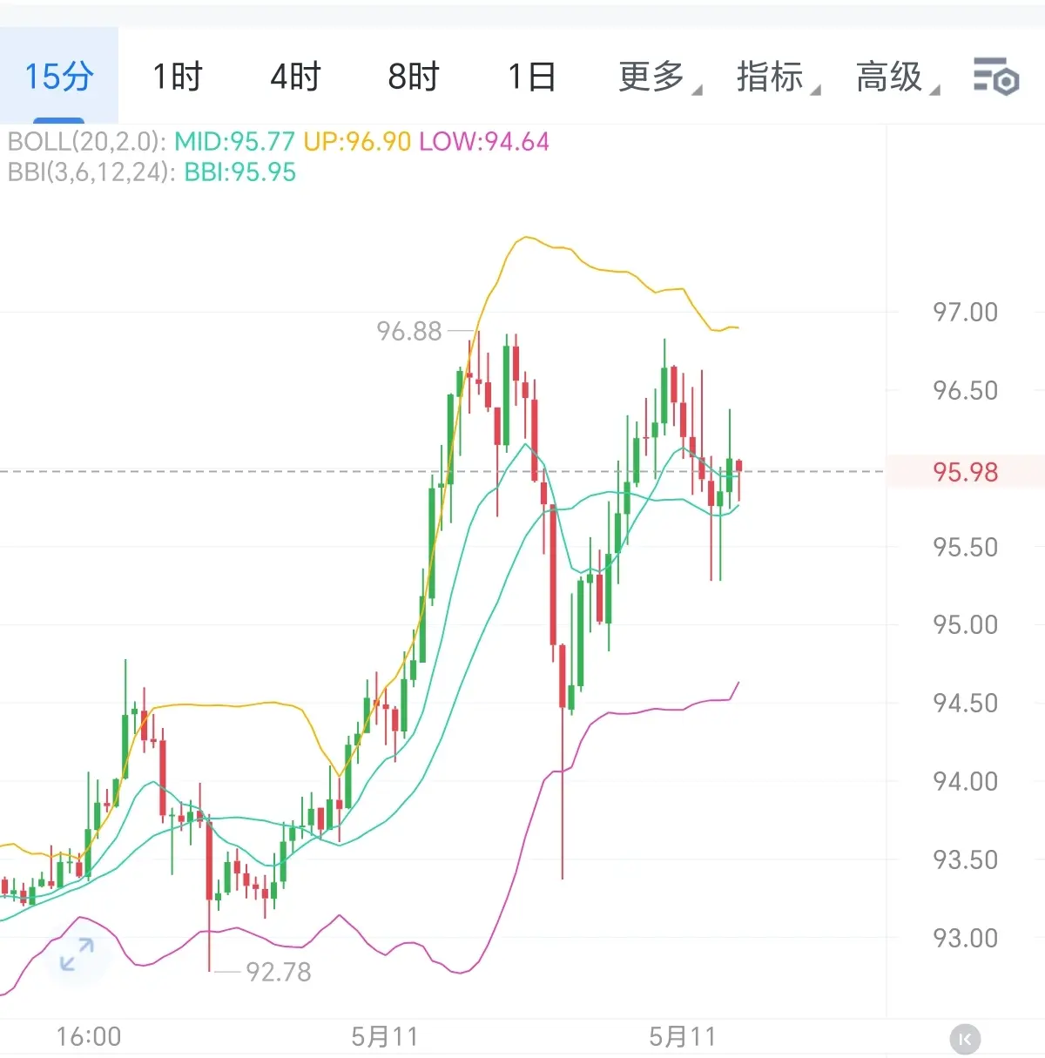This screenshot has width=1045, height=1058.
Task: Tap the 93.50 price axis label
Action: [x=966, y=859]
